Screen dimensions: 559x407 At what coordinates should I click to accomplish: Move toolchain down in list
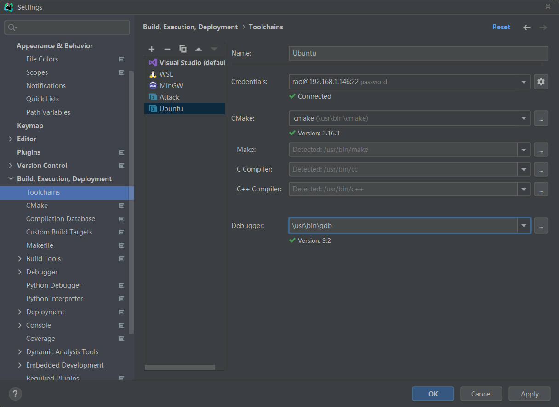[214, 49]
